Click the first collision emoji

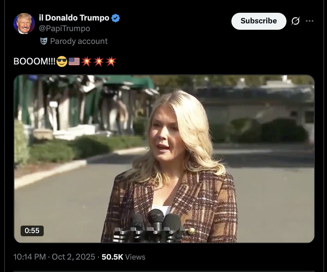point(86,61)
